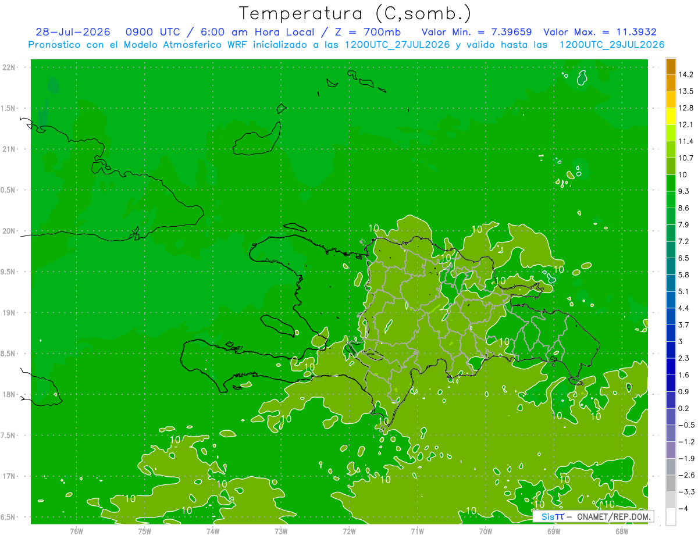The width and height of the screenshot is (698, 539).
Task: Click the legend value 5.1
Action: coord(683,291)
